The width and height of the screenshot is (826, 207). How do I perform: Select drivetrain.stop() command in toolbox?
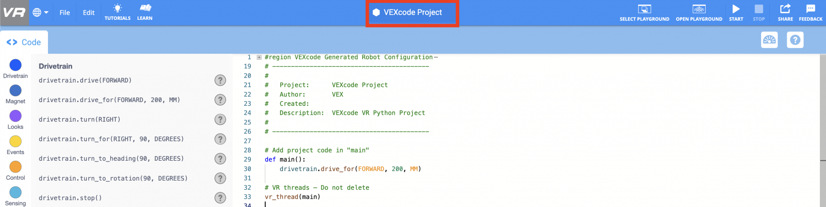click(x=70, y=198)
